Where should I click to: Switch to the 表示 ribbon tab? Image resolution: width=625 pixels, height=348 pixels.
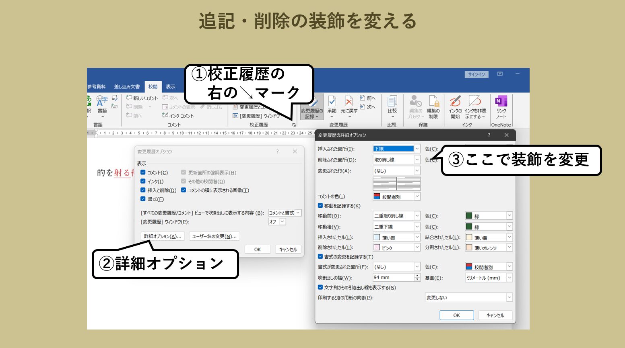point(171,87)
